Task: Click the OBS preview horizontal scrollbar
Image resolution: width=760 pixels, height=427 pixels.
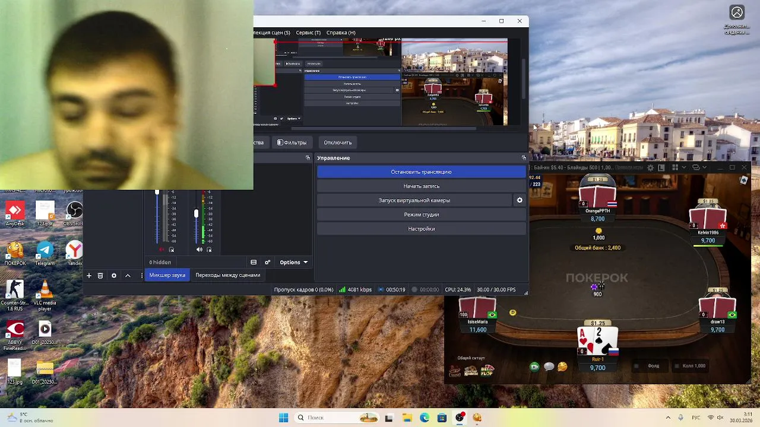Action: click(x=383, y=128)
